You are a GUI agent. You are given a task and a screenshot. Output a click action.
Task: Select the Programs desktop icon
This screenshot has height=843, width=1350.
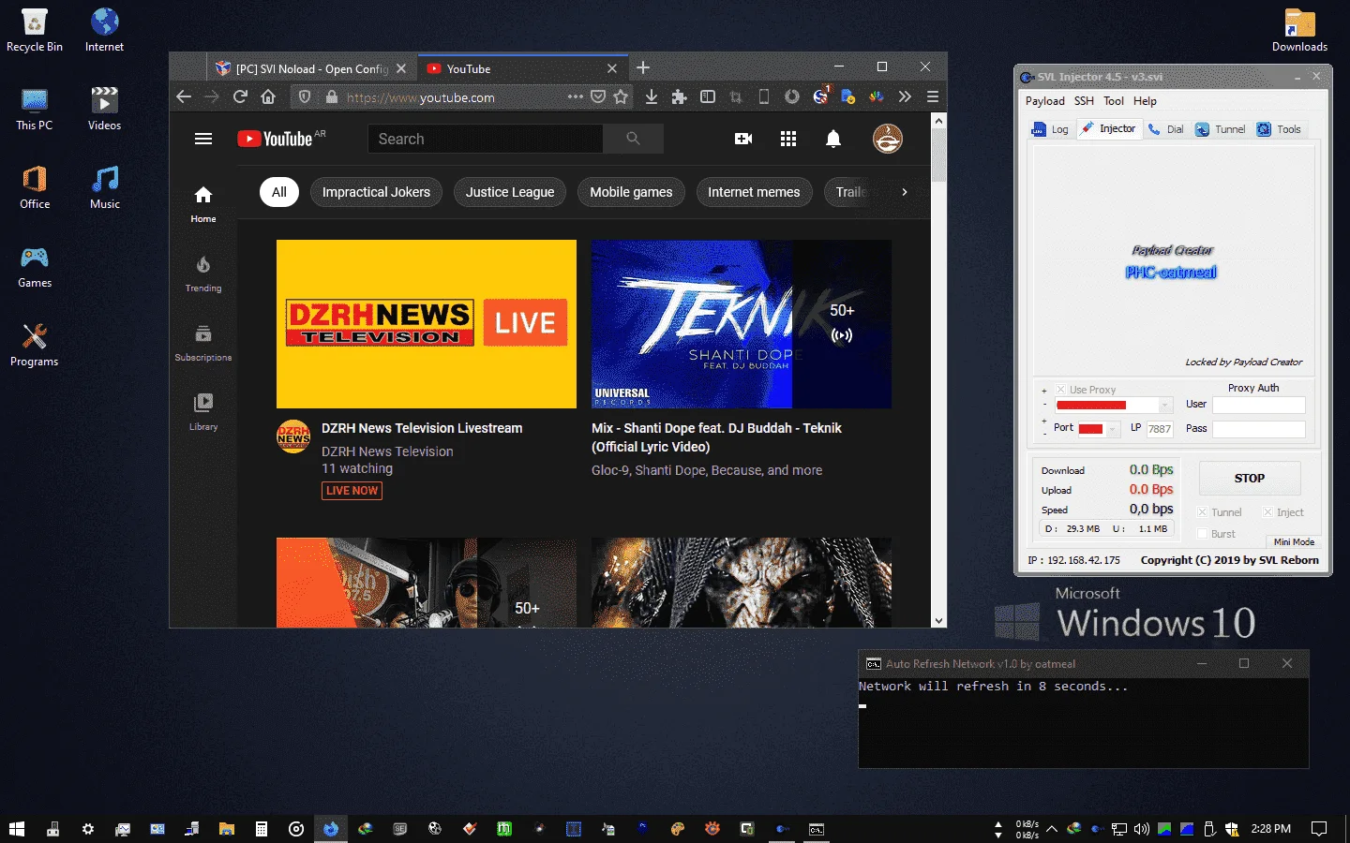coord(35,345)
